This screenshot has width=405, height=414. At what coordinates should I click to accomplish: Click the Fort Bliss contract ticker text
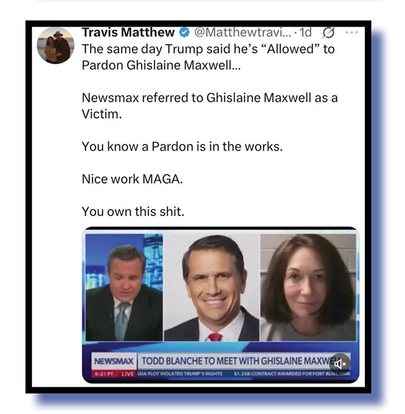tap(292, 374)
